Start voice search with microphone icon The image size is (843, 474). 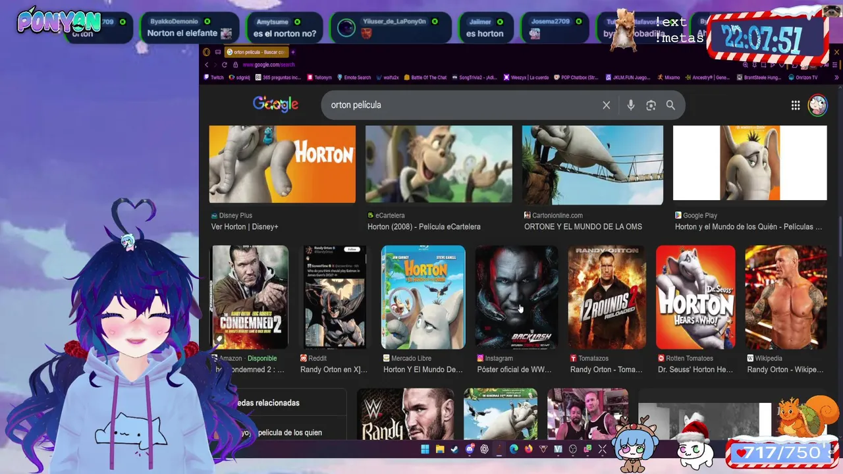pos(630,105)
